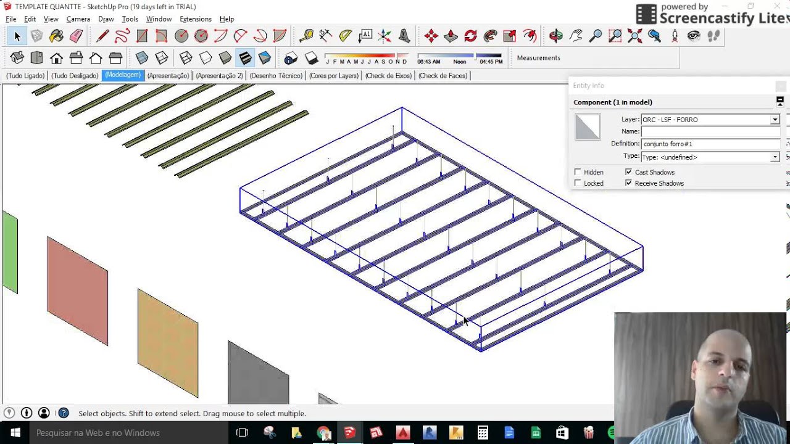The width and height of the screenshot is (790, 444).
Task: Switch to (Tudo Ligado) scene tab
Action: tap(25, 76)
